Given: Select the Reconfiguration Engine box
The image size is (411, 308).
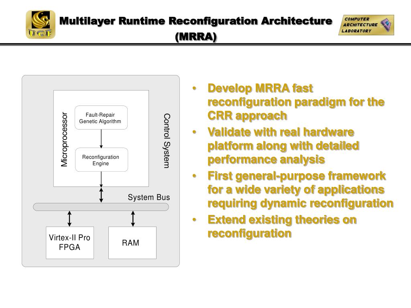Looking at the screenshot, I should coord(101,160).
